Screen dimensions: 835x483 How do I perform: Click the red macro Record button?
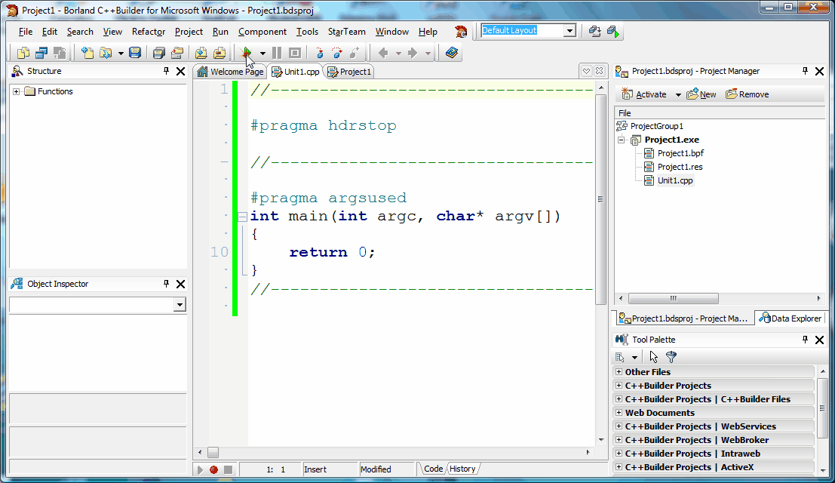(213, 469)
